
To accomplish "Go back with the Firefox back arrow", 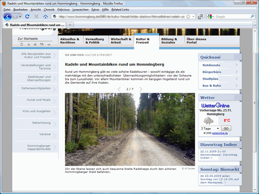I will point(8,17).
